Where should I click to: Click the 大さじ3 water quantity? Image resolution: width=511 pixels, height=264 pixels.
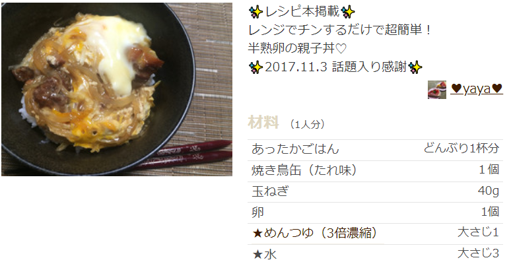coord(478,253)
